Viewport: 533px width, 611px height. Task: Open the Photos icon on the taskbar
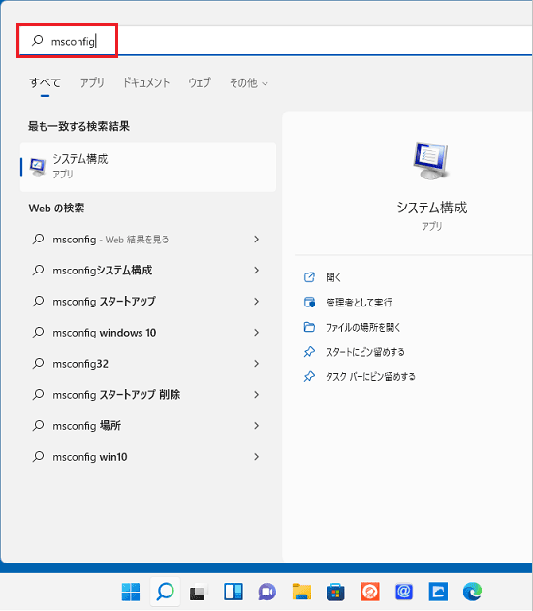[x=438, y=592]
